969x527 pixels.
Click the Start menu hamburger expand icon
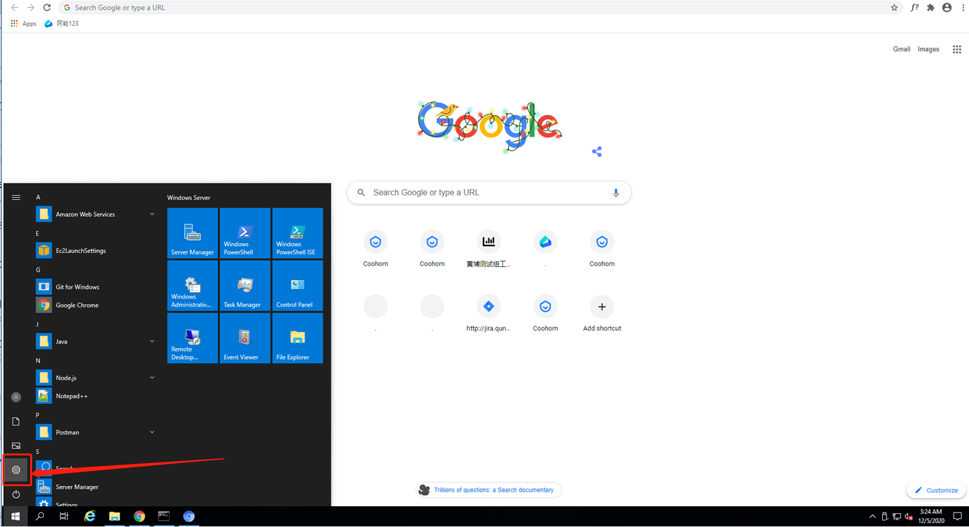click(x=16, y=197)
